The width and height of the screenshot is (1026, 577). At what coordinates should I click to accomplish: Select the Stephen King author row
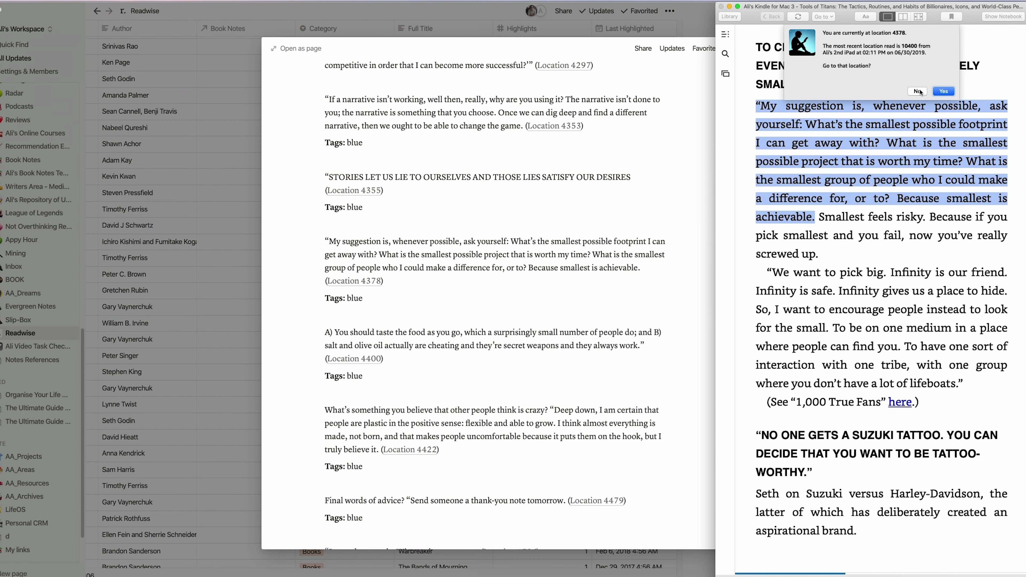click(122, 372)
